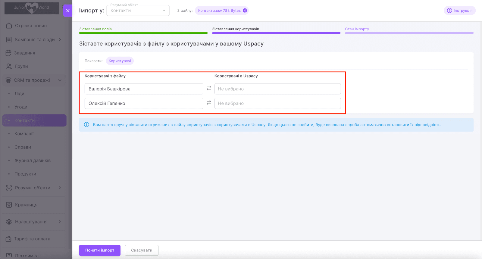
Task: Click the wallet icon beside Тариф та оплата
Action: point(8,239)
